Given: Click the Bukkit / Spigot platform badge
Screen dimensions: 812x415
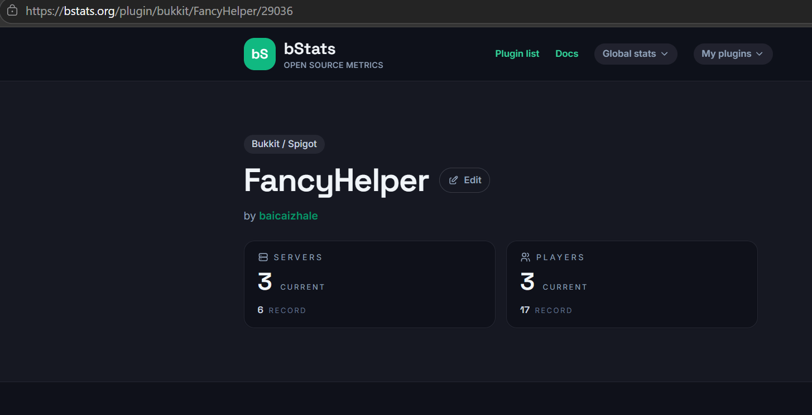Looking at the screenshot, I should tap(284, 144).
